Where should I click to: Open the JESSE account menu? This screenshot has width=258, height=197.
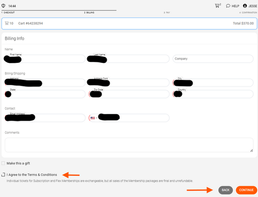[x=250, y=6]
